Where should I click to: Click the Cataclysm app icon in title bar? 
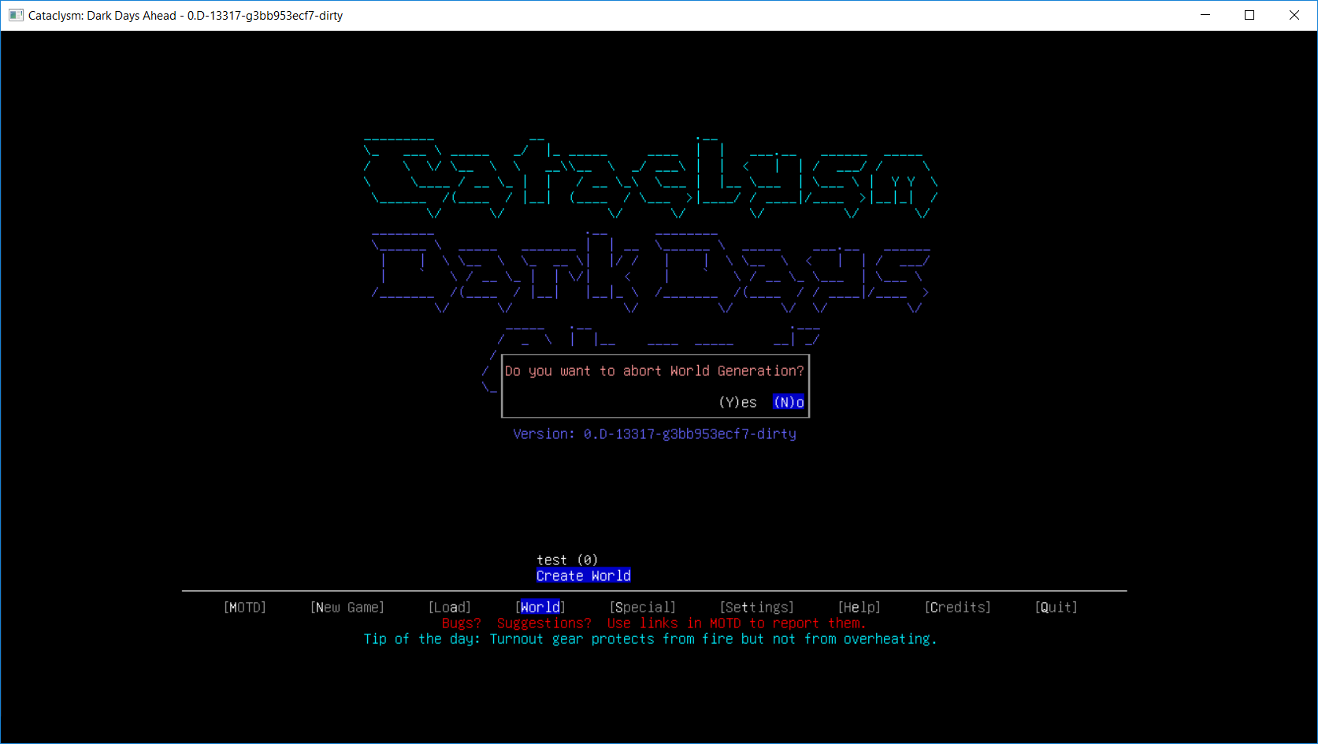16,15
